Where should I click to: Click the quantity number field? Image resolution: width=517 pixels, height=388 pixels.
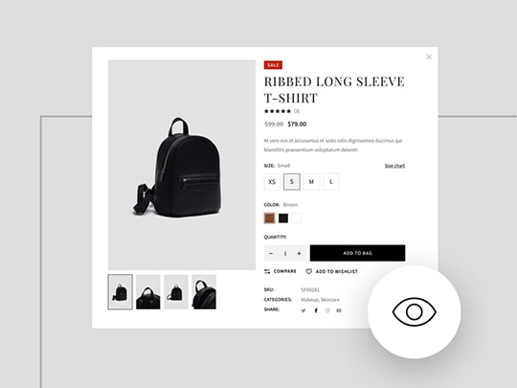pos(285,253)
